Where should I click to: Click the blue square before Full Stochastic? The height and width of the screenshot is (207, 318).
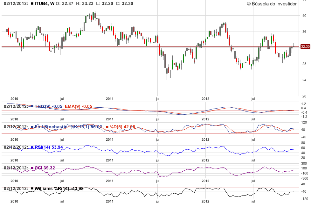point(32,127)
